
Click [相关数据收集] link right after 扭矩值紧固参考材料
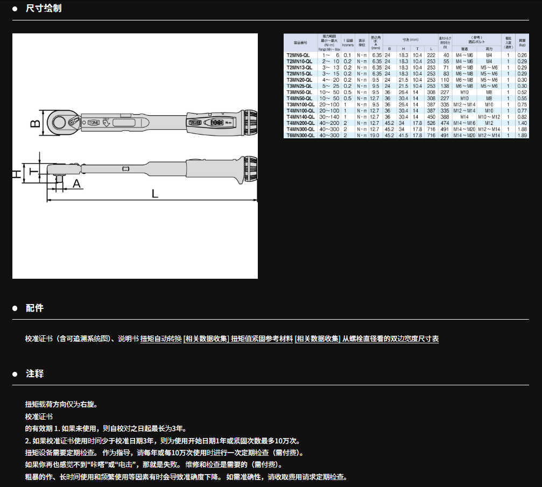pos(318,339)
